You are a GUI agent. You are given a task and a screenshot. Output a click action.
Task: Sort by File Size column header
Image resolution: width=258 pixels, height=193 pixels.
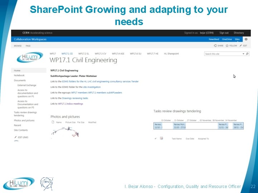point(81,122)
